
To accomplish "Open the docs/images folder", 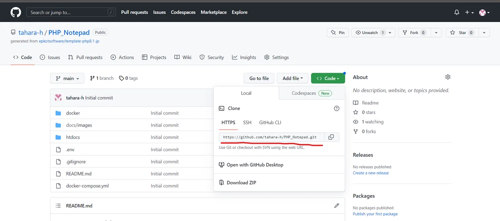I will [79, 125].
